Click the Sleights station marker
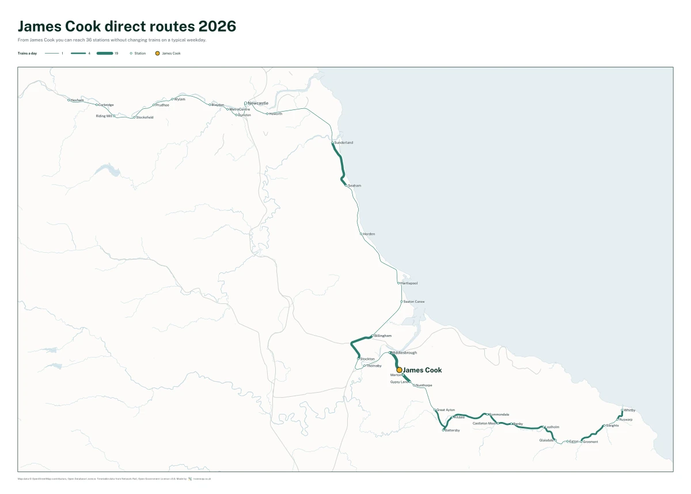 point(604,426)
